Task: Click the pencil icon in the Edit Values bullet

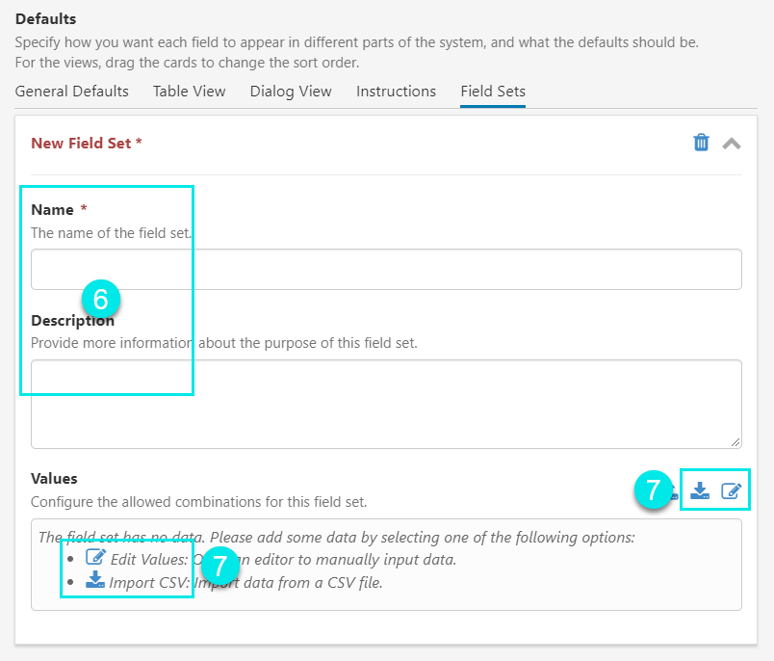Action: [95, 557]
